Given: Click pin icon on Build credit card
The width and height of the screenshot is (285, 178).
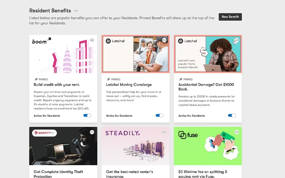Looking at the screenshot, I should (x=36, y=79).
